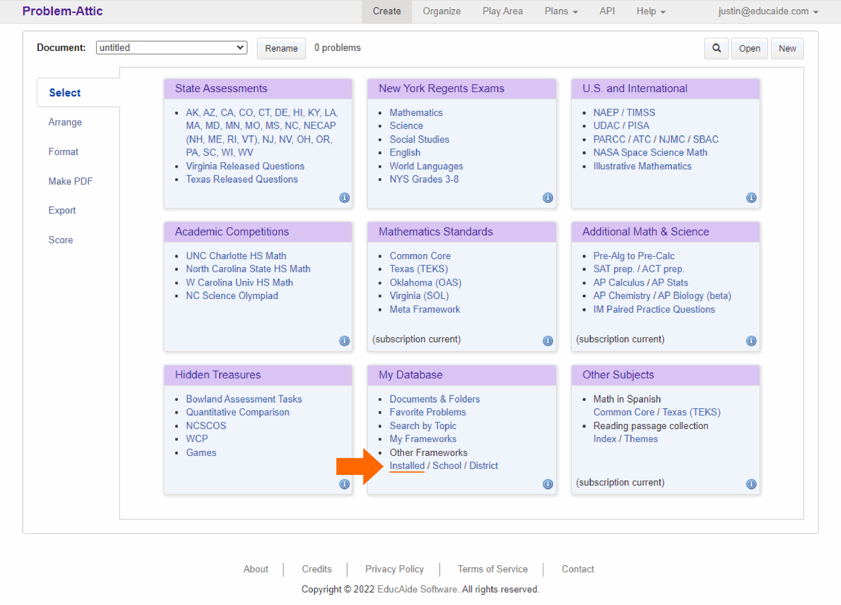The width and height of the screenshot is (841, 605).
Task: Open info icon in New York Regents Exams card
Action: coord(548,198)
